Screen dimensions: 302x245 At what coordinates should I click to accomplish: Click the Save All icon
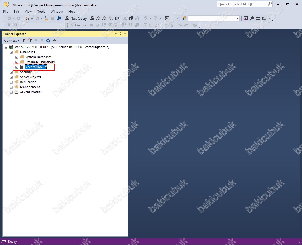[x=59, y=18]
